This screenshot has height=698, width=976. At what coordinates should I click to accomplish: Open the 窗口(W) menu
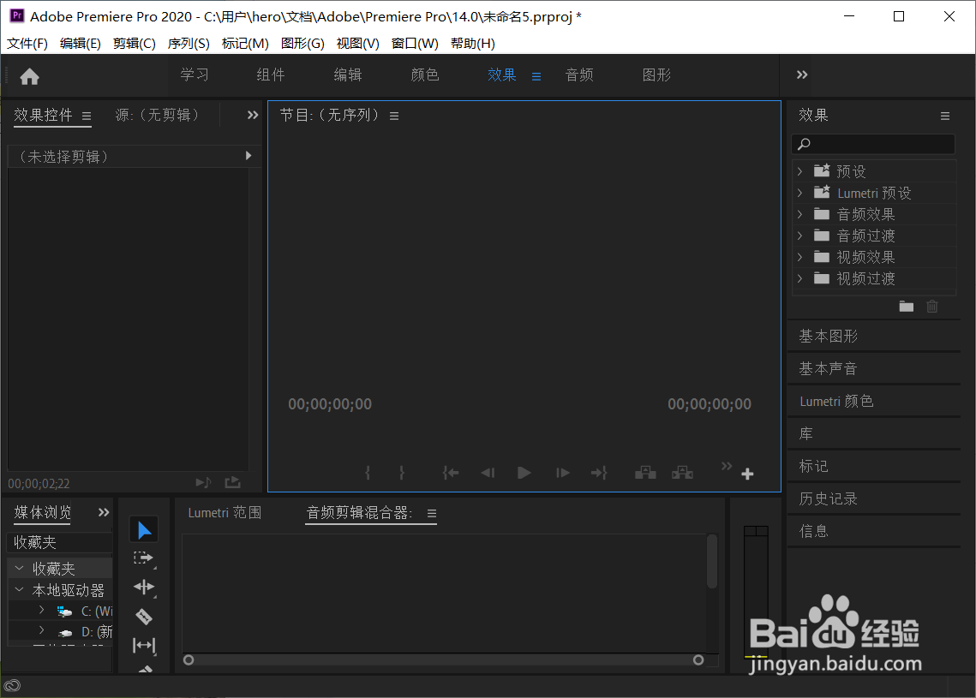point(415,44)
